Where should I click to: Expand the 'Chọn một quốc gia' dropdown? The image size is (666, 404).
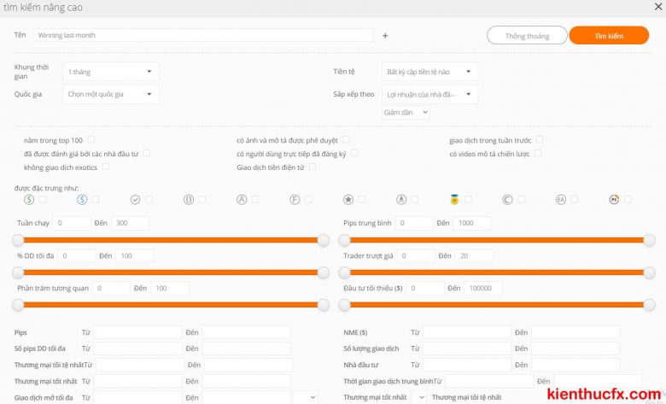(x=110, y=94)
